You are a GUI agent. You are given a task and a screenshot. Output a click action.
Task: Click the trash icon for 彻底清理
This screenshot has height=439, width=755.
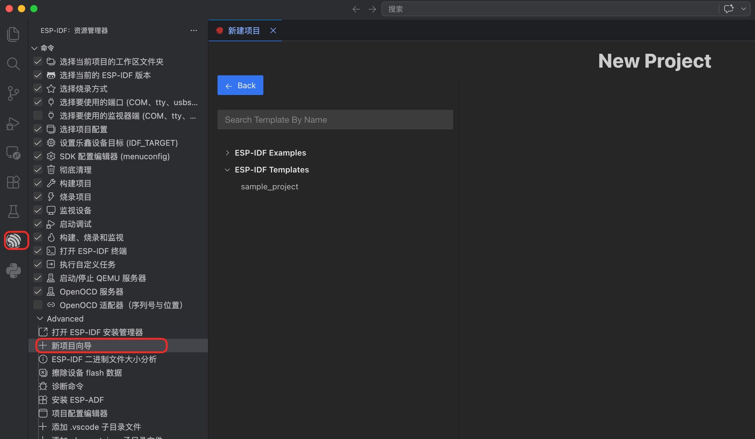[51, 170]
